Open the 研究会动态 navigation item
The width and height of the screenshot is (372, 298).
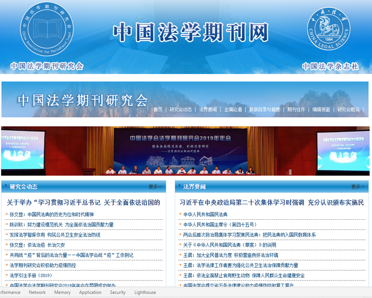coord(181,109)
